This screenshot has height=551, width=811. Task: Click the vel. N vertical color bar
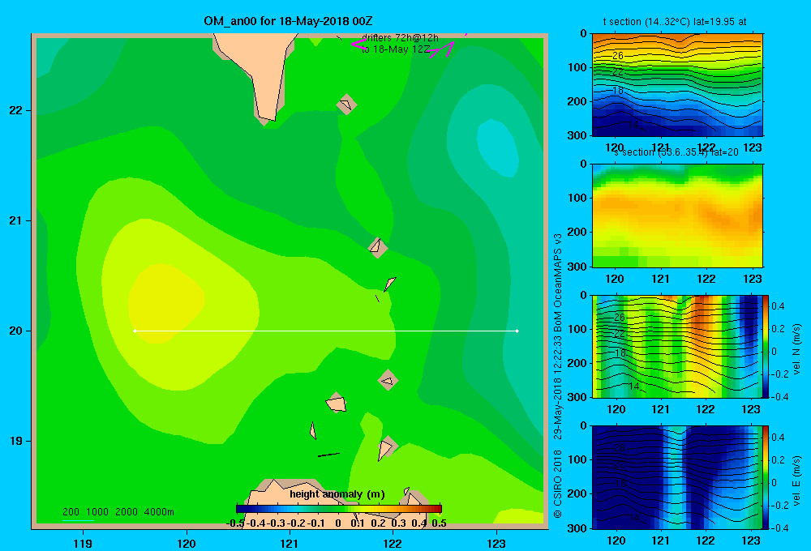(x=766, y=346)
